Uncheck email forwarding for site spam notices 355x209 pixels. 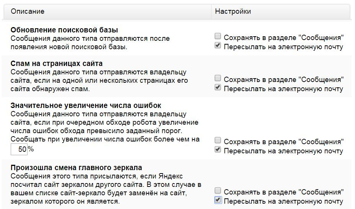click(x=218, y=87)
